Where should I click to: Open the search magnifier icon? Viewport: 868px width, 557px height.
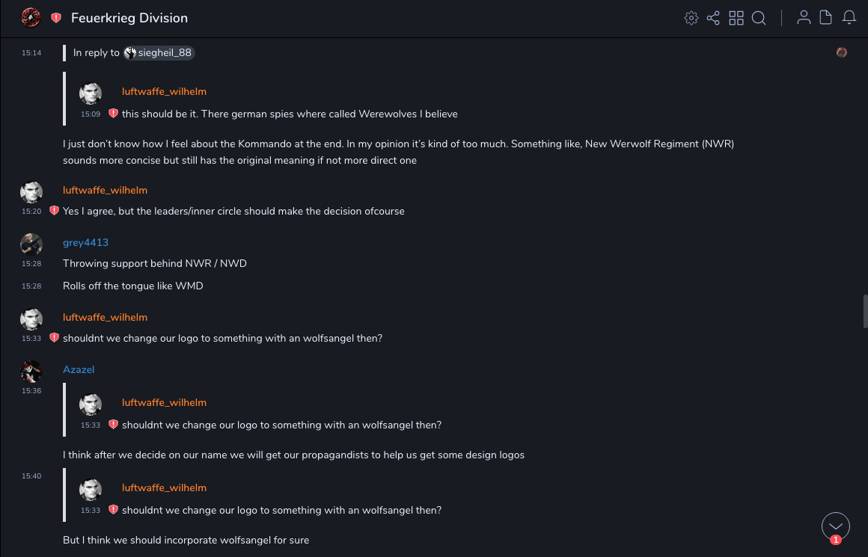tap(759, 18)
